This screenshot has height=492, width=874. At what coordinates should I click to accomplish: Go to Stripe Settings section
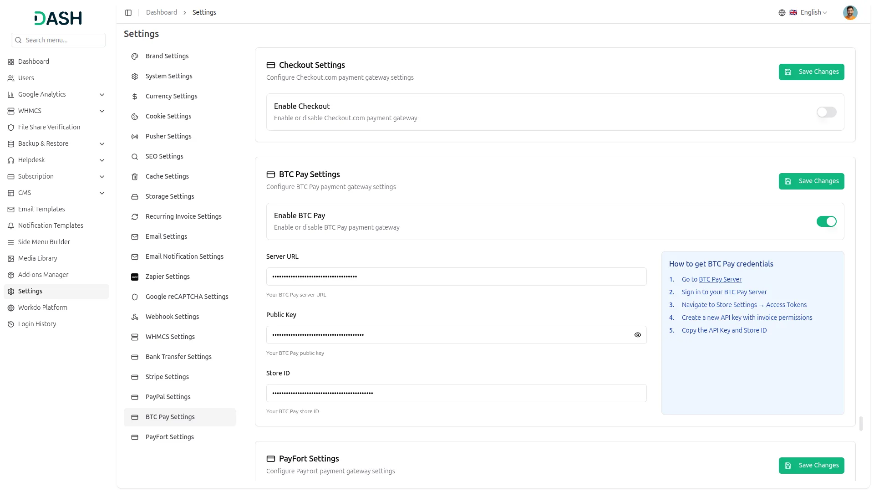[180, 377]
